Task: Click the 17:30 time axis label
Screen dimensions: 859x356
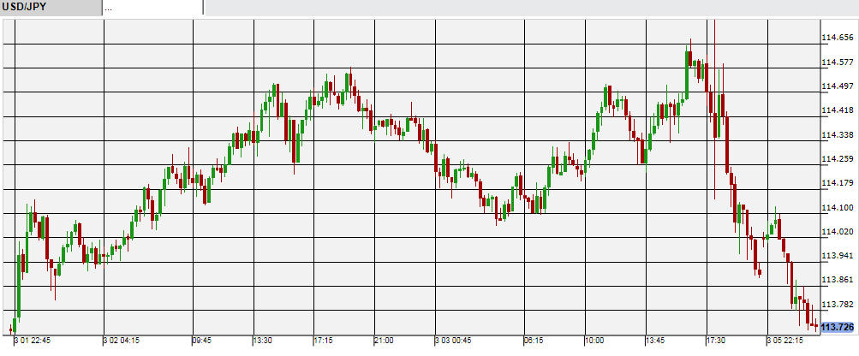Action: click(x=716, y=341)
